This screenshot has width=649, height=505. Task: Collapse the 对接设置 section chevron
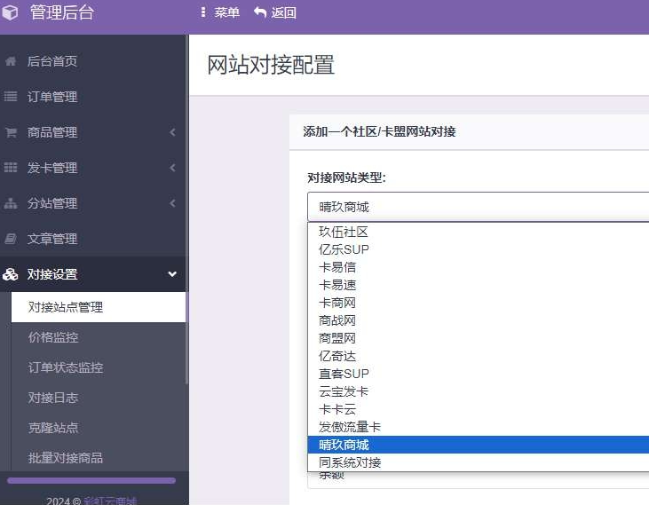click(x=172, y=274)
